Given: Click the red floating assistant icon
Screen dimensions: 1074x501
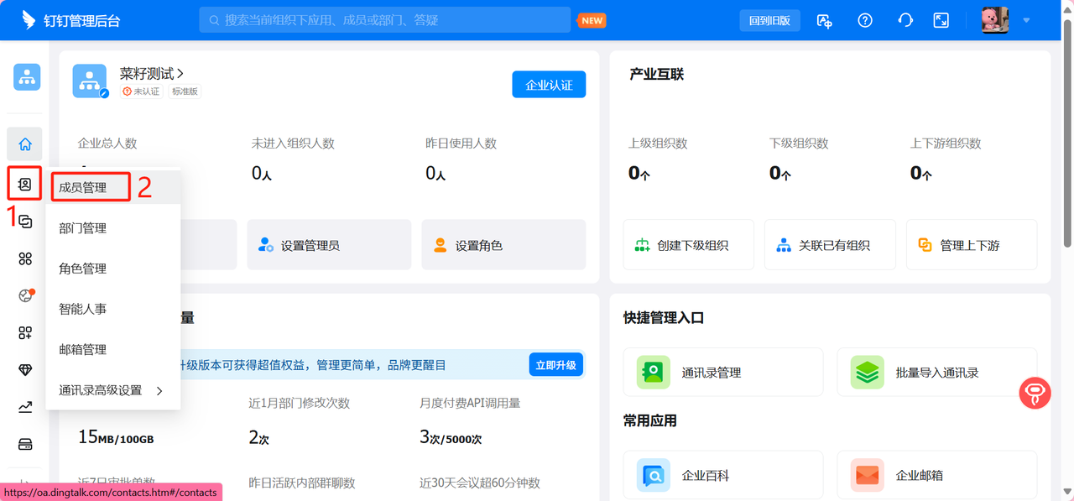Looking at the screenshot, I should 1035,393.
